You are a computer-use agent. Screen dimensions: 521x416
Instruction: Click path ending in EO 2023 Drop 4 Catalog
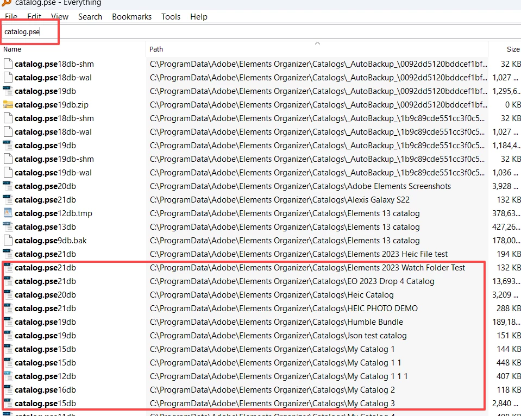point(292,281)
